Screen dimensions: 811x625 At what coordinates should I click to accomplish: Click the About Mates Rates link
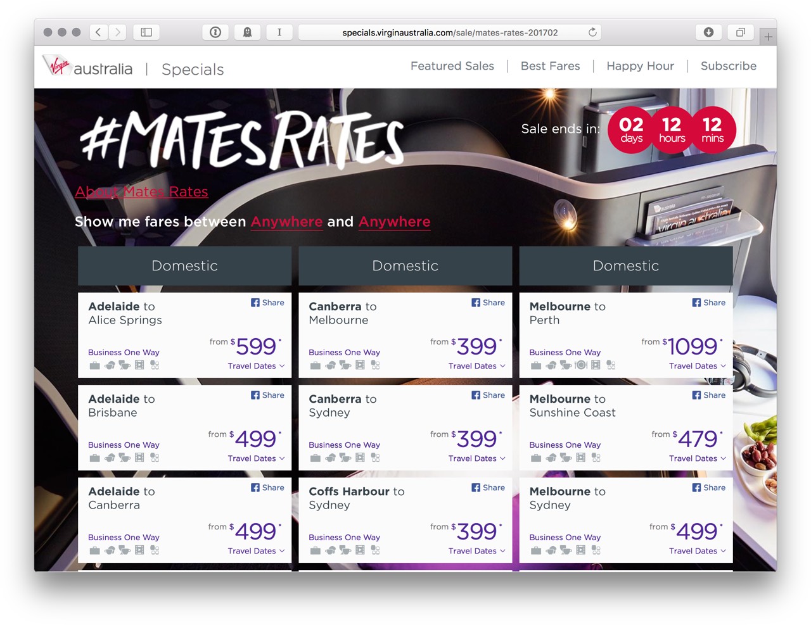point(141,191)
